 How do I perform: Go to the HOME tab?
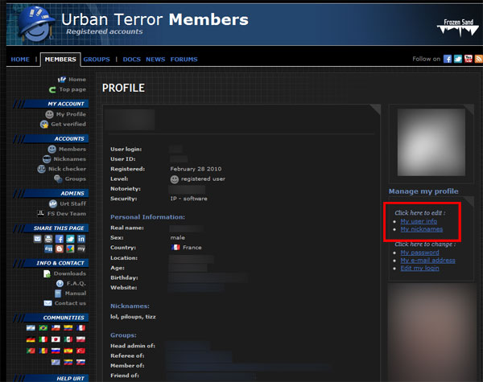(20, 60)
